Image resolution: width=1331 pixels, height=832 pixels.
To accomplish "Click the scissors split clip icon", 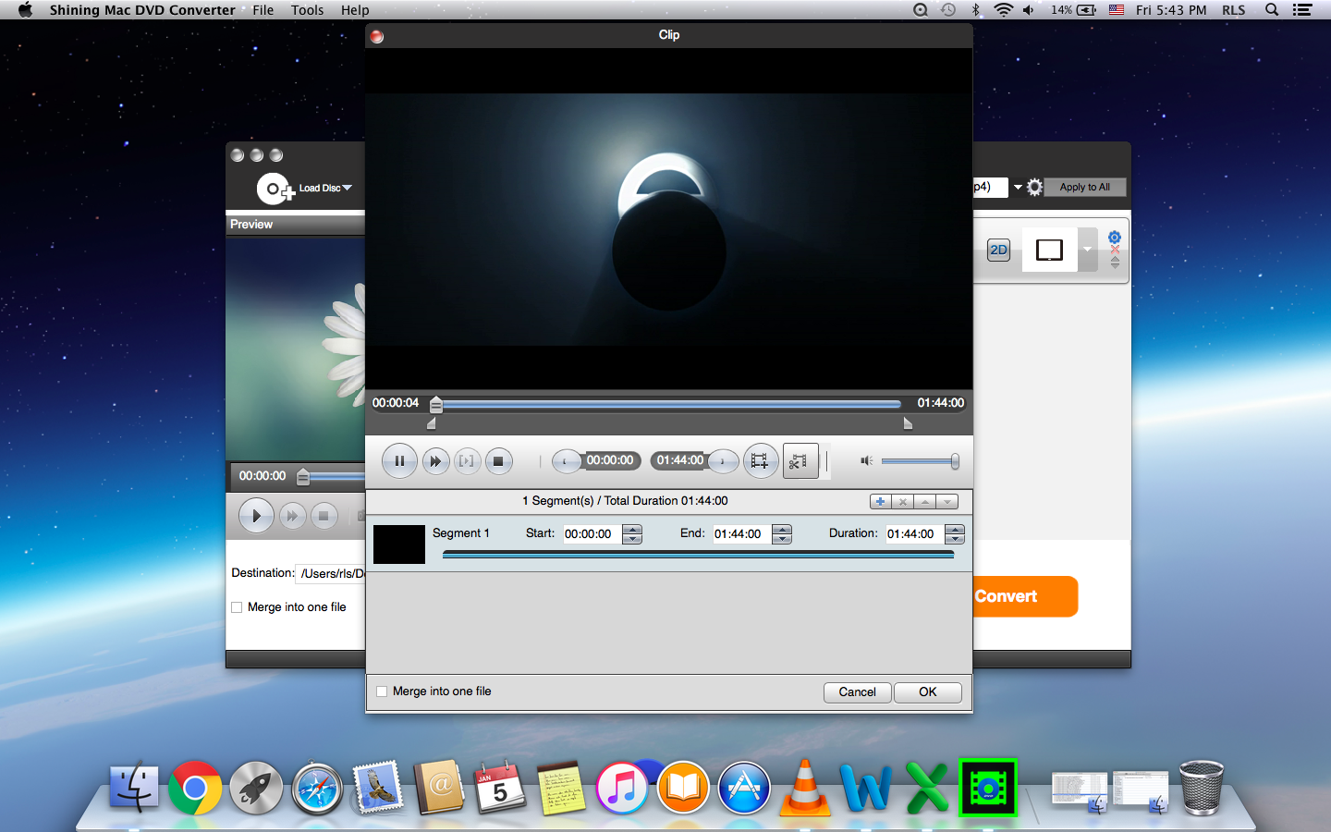I will click(x=800, y=461).
